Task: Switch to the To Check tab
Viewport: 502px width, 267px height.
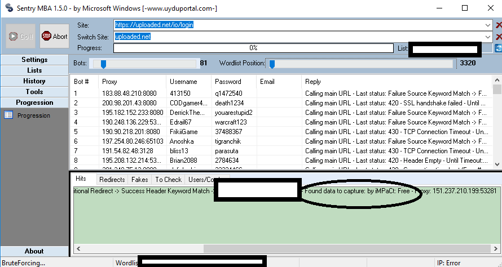Action: coord(169,179)
